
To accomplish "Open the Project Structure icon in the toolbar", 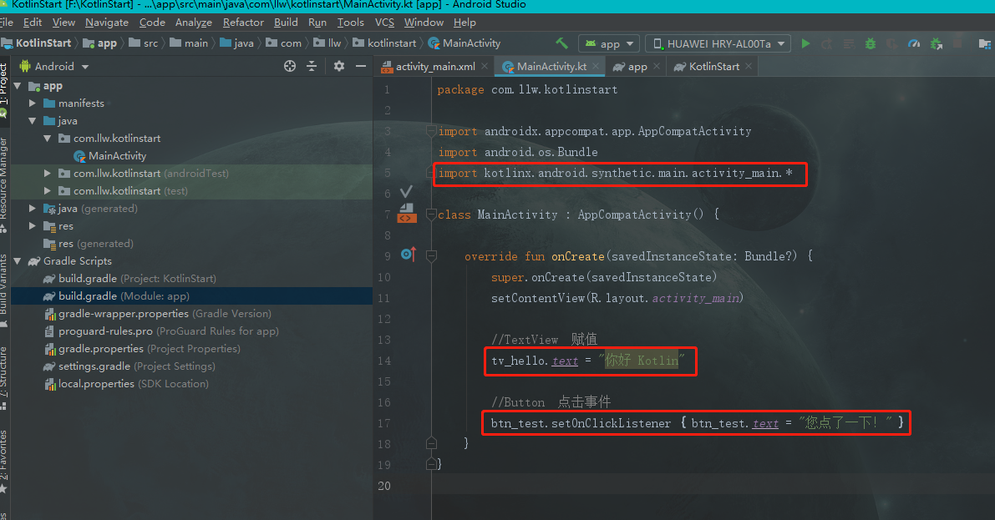I will [x=985, y=43].
